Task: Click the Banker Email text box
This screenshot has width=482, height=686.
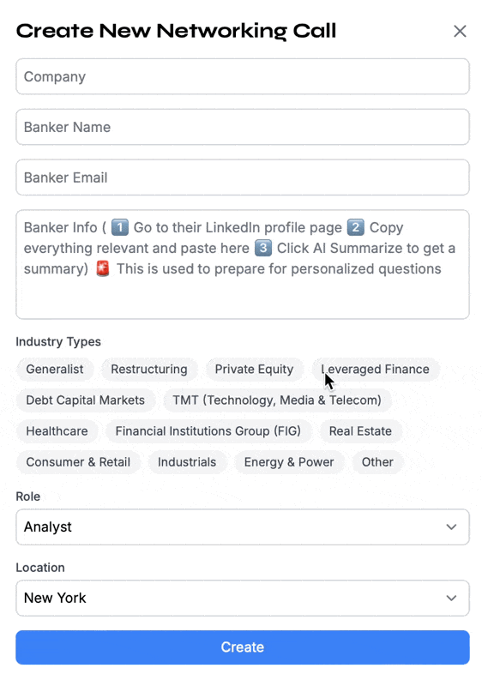Action: tap(243, 178)
